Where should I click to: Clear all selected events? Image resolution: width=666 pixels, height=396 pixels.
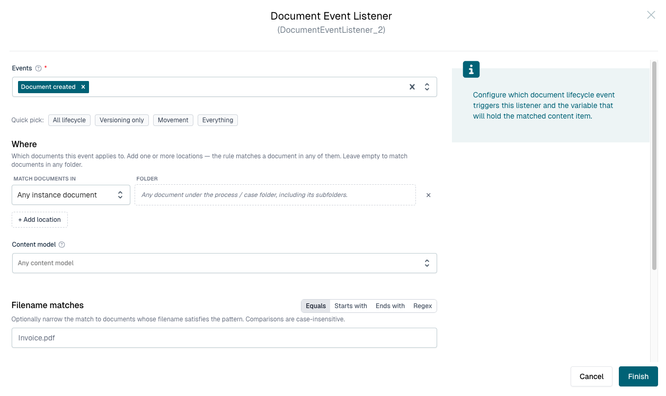coord(412,87)
